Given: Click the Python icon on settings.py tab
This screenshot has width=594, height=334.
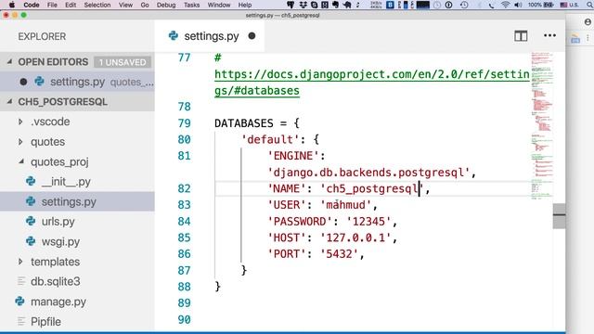Looking at the screenshot, I should coord(174,36).
